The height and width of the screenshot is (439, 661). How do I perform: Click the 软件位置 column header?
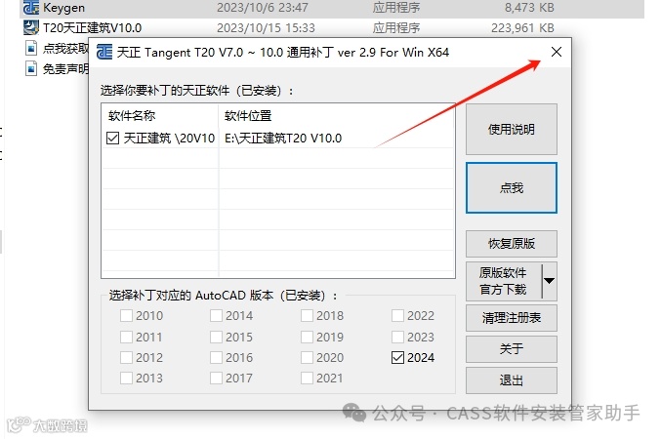[248, 115]
